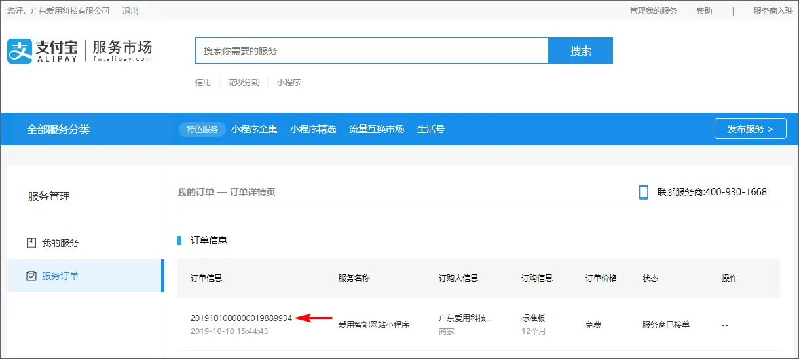
Task: Click the 帮助 help link
Action: (x=704, y=11)
